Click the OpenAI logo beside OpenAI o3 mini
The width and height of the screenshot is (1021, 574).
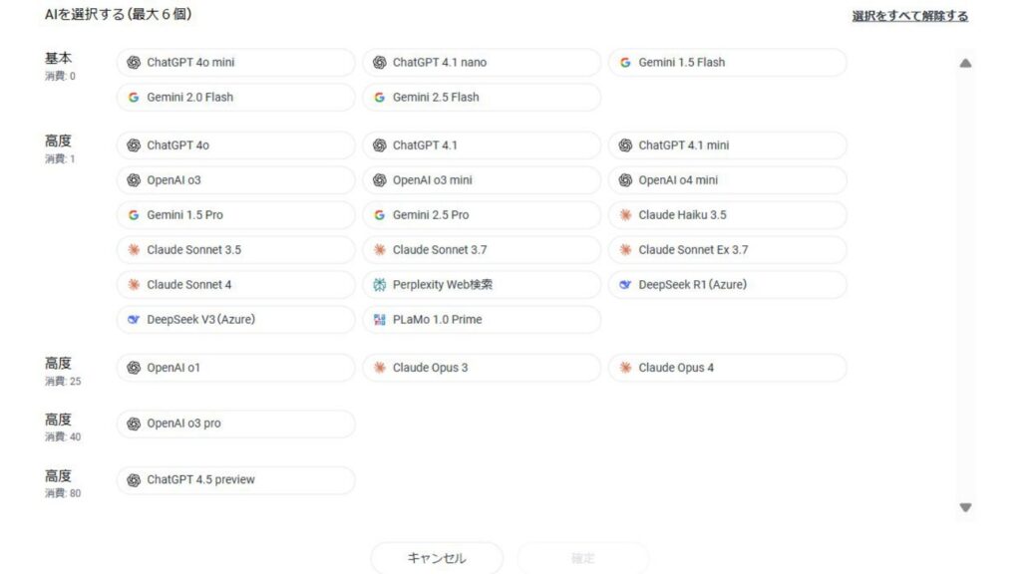(380, 180)
